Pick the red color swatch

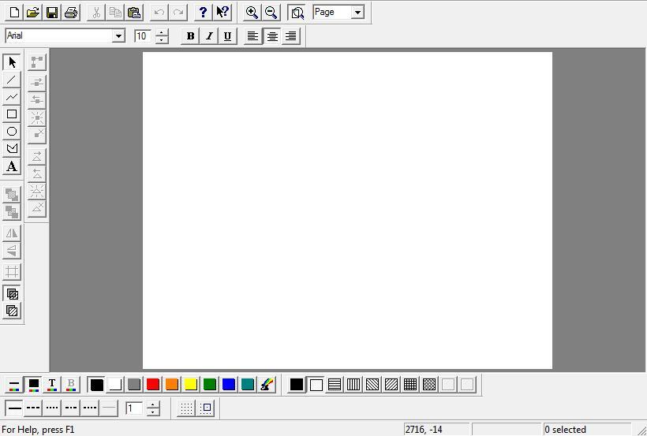point(153,385)
